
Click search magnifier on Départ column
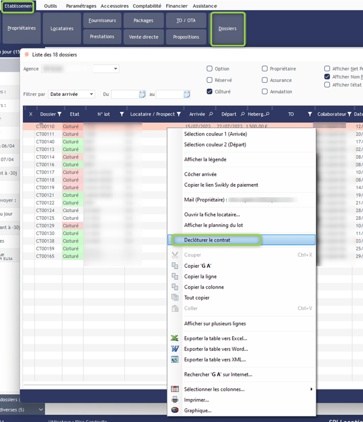point(242,114)
